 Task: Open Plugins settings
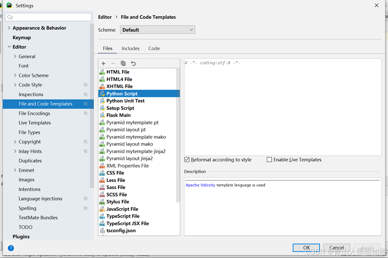point(21,237)
